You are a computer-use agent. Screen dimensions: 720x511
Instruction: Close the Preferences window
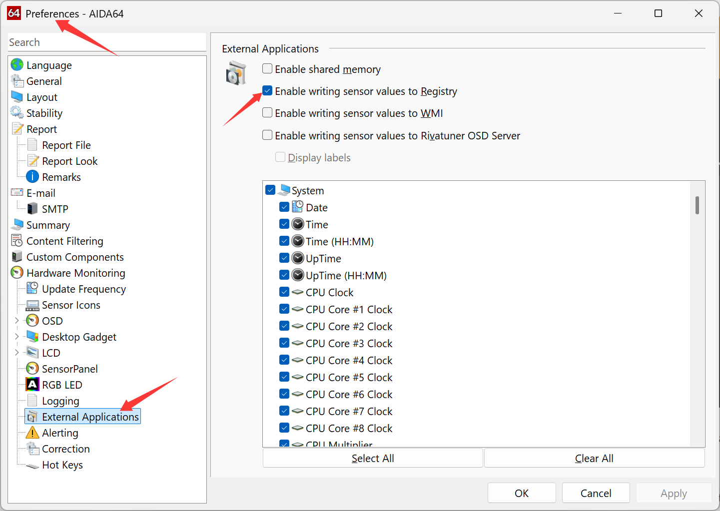point(699,13)
